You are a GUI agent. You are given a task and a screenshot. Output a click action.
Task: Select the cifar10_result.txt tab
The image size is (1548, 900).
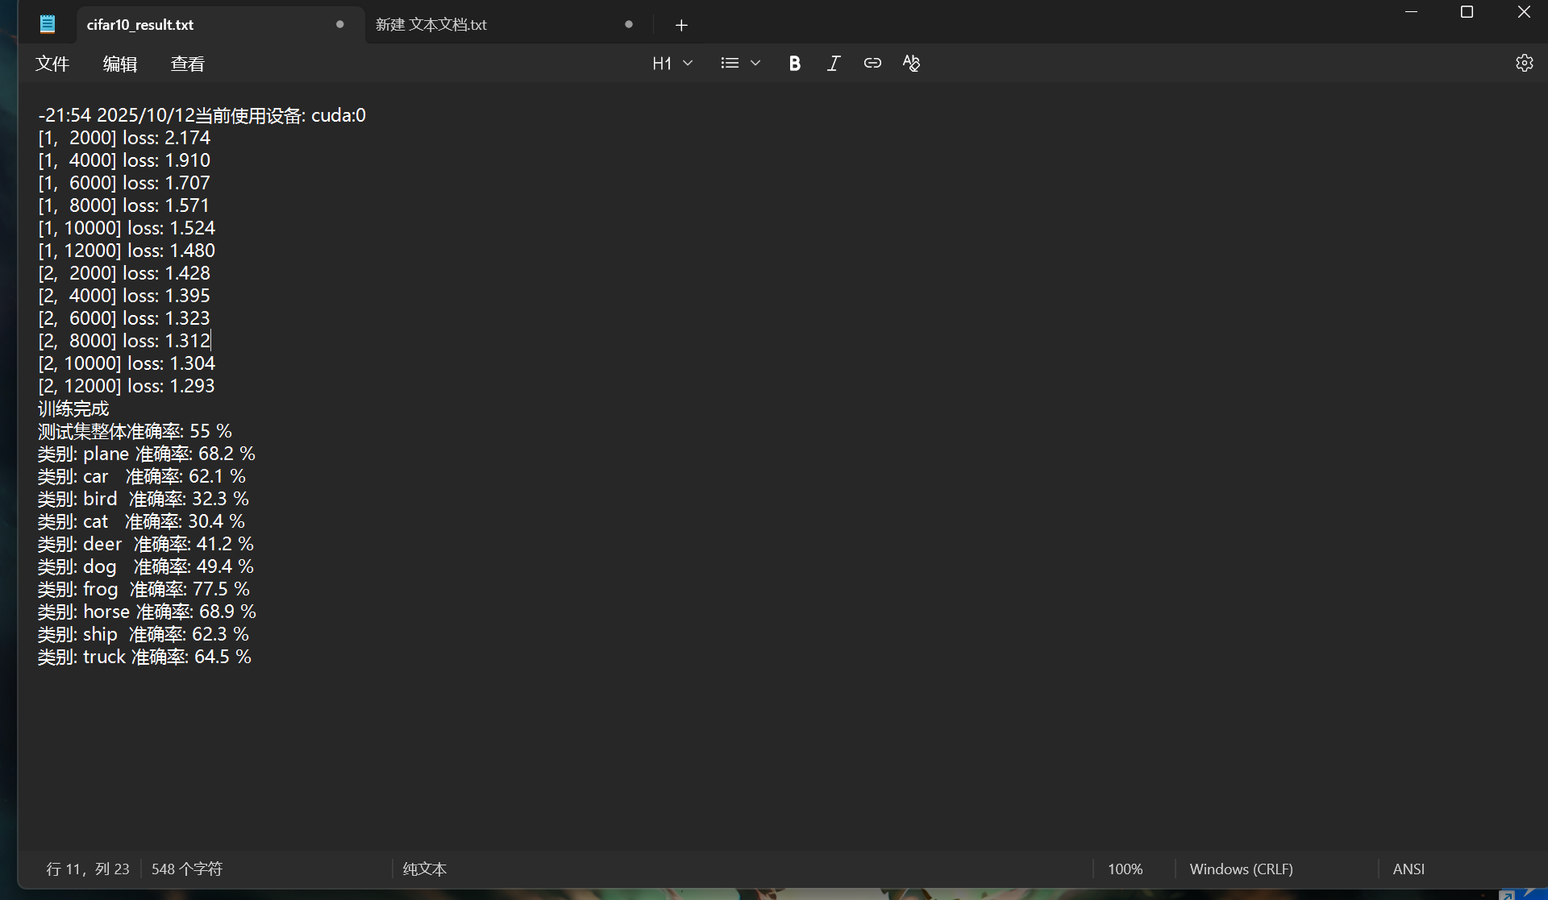click(x=140, y=25)
